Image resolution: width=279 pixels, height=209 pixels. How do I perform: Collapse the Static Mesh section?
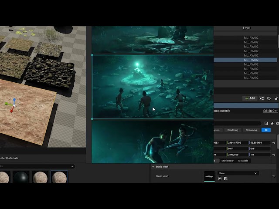[153, 167]
